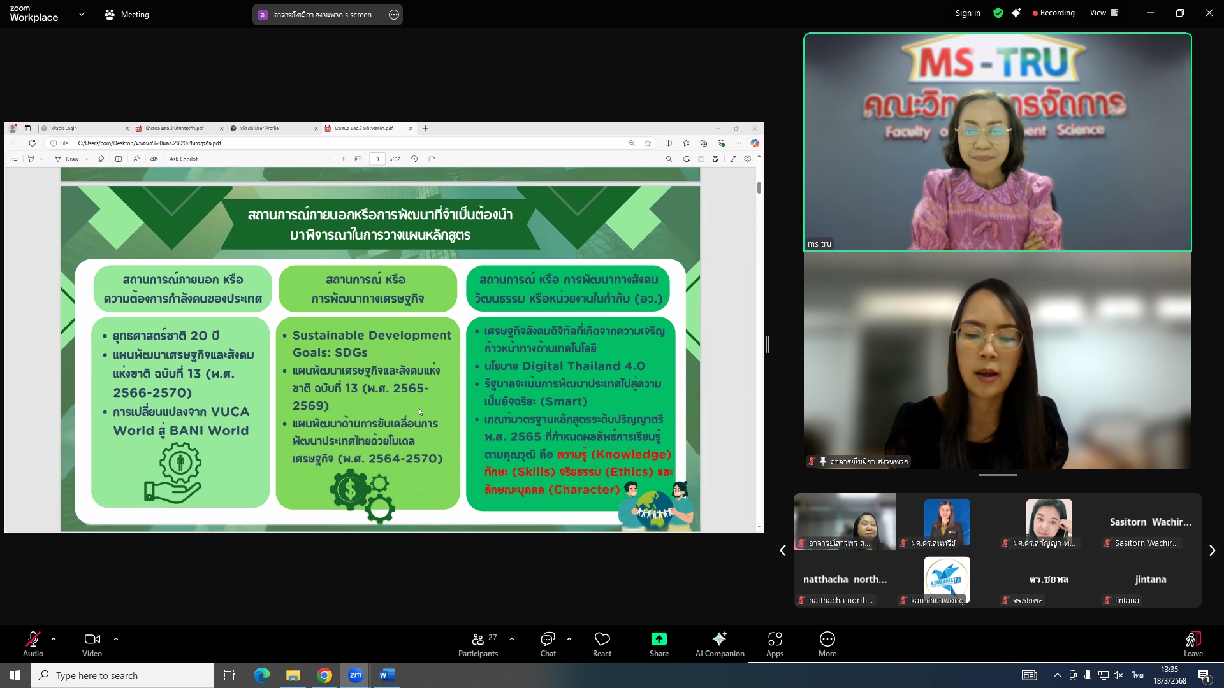
Task: Show next page of participant thumbnails
Action: point(1212,550)
